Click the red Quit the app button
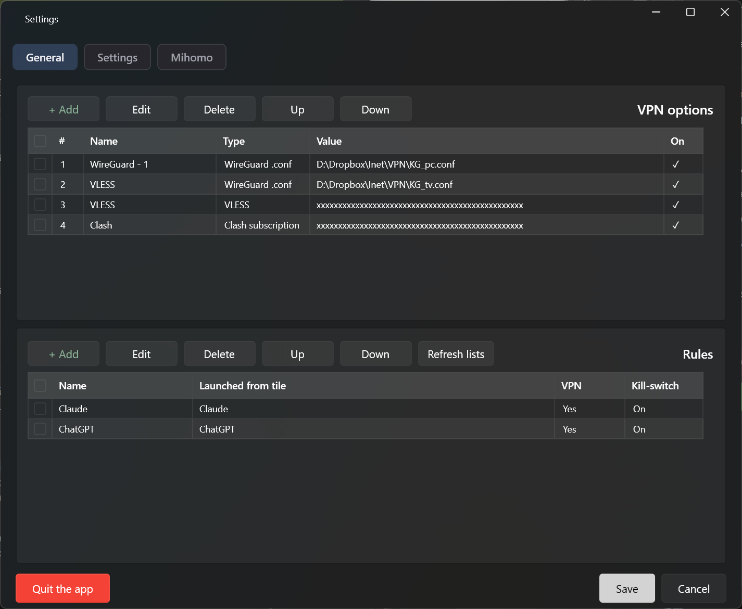 [x=62, y=588]
